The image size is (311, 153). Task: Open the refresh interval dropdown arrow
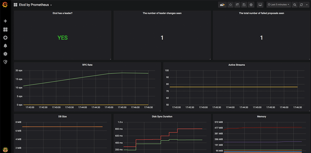tap(307, 5)
